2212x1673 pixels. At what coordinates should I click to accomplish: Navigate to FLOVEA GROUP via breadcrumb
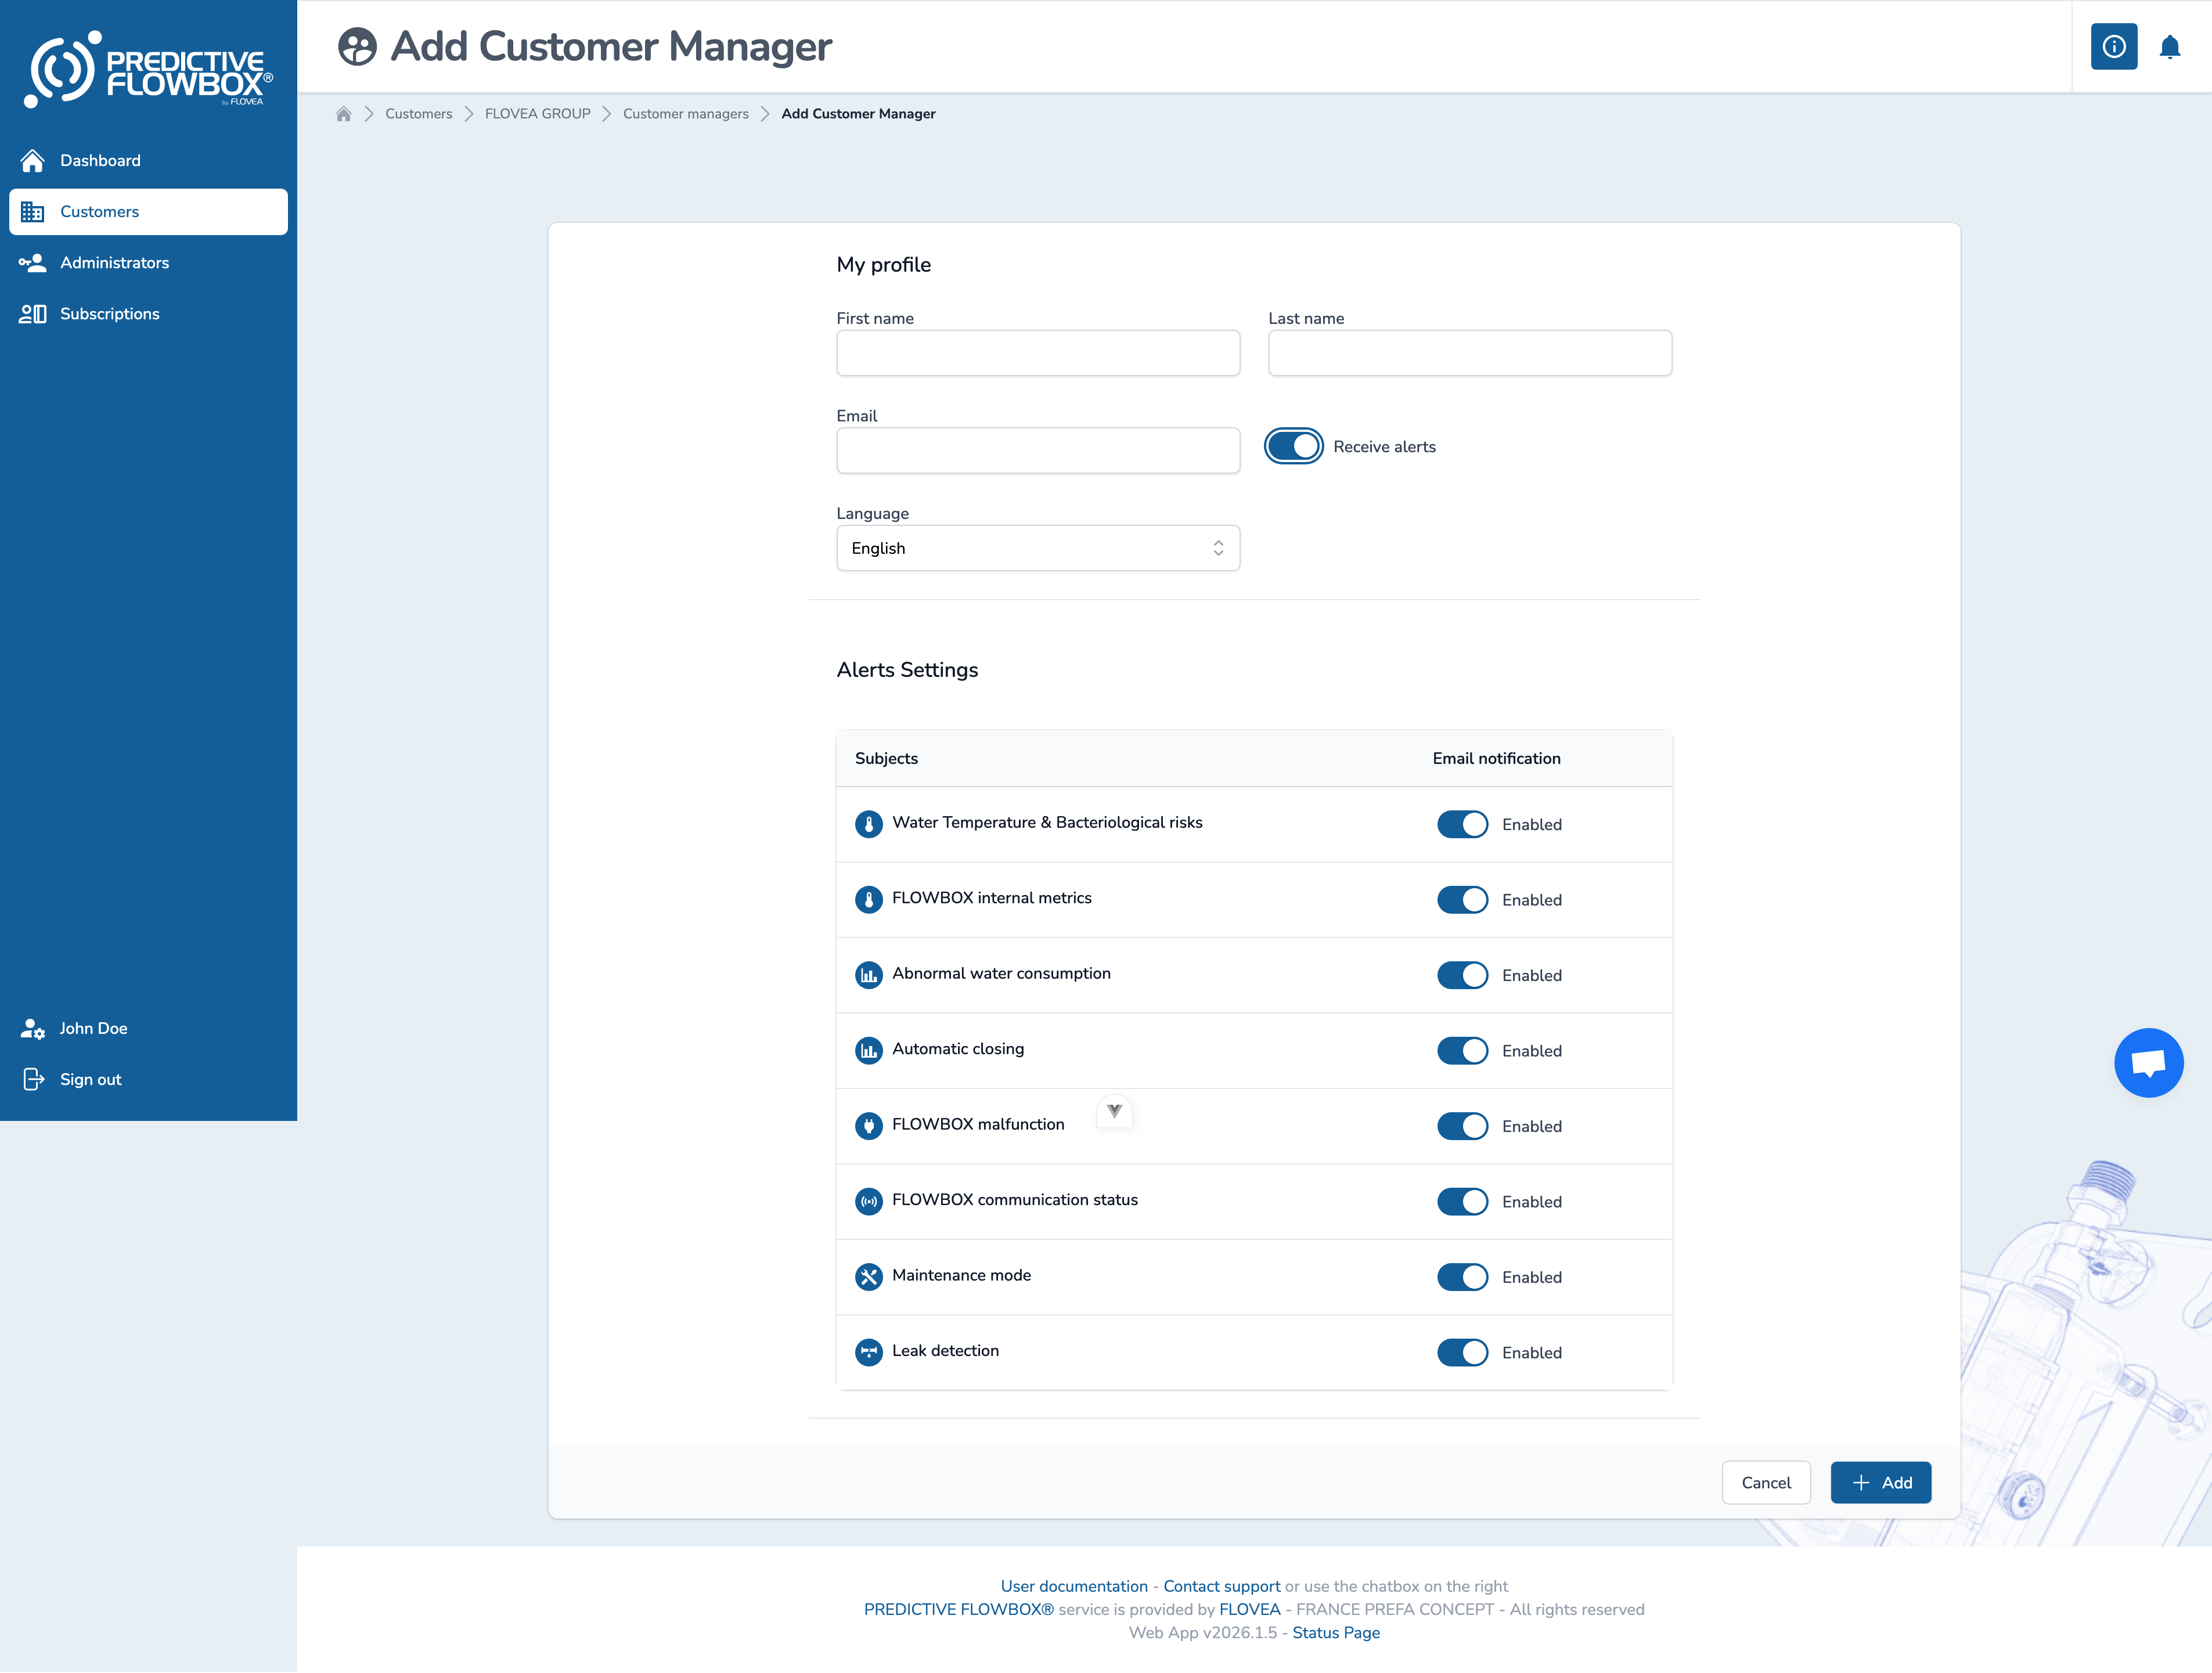point(537,113)
